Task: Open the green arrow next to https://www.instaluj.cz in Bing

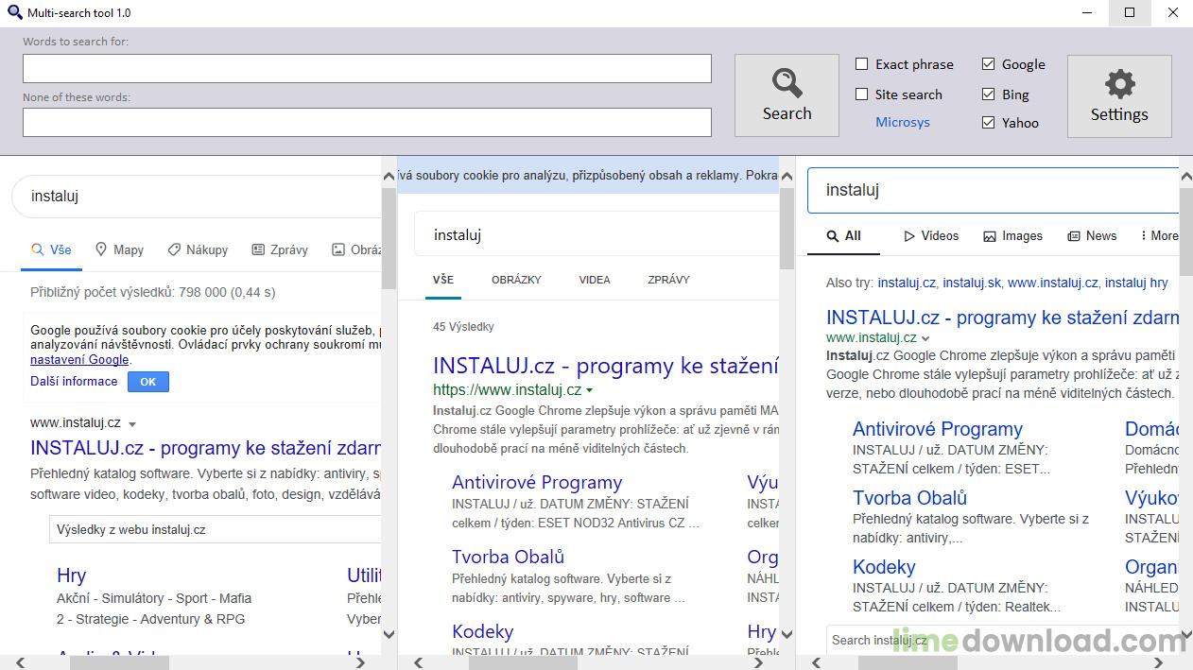Action: [590, 390]
